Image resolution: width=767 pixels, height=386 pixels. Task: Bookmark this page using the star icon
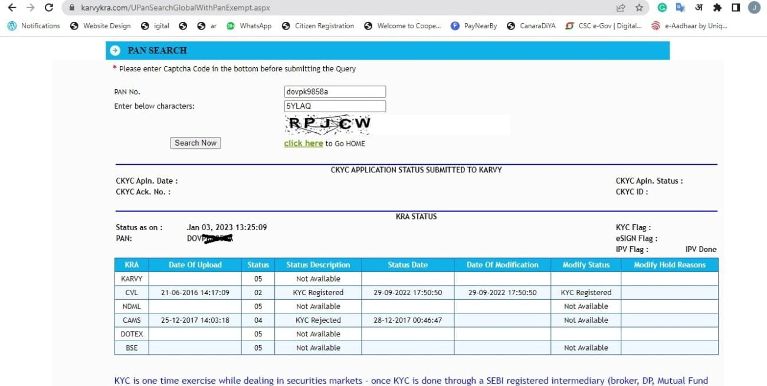[x=639, y=8]
